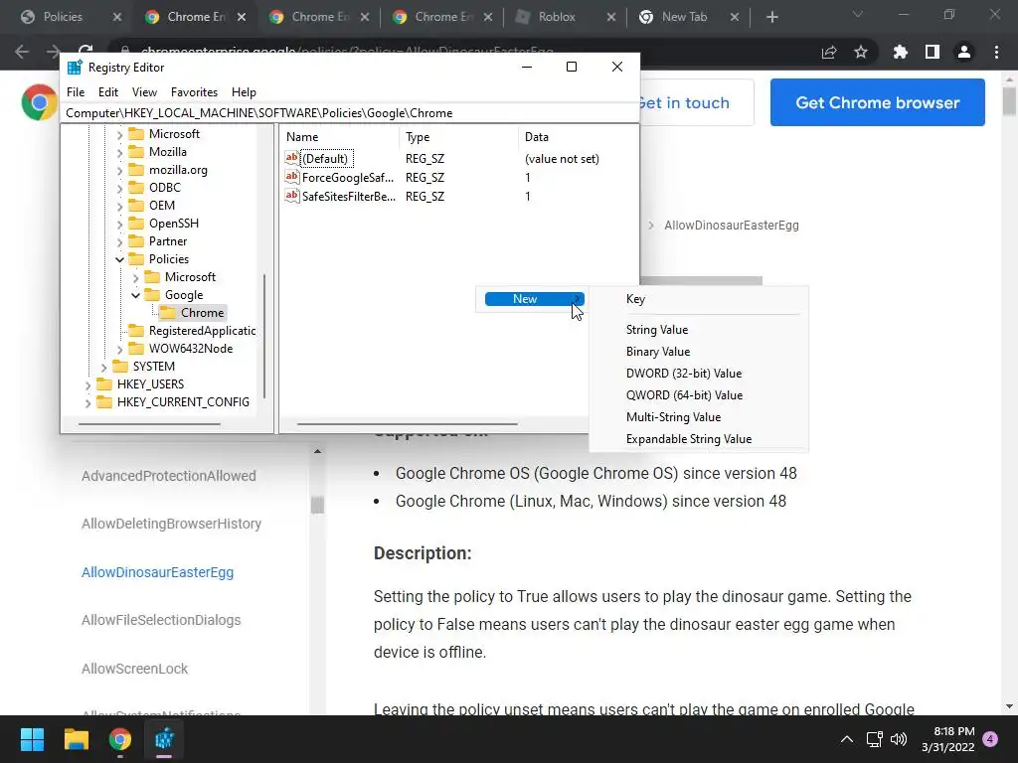Screen dimensions: 1018x763
Task: Open network tray icon
Action: (874, 739)
